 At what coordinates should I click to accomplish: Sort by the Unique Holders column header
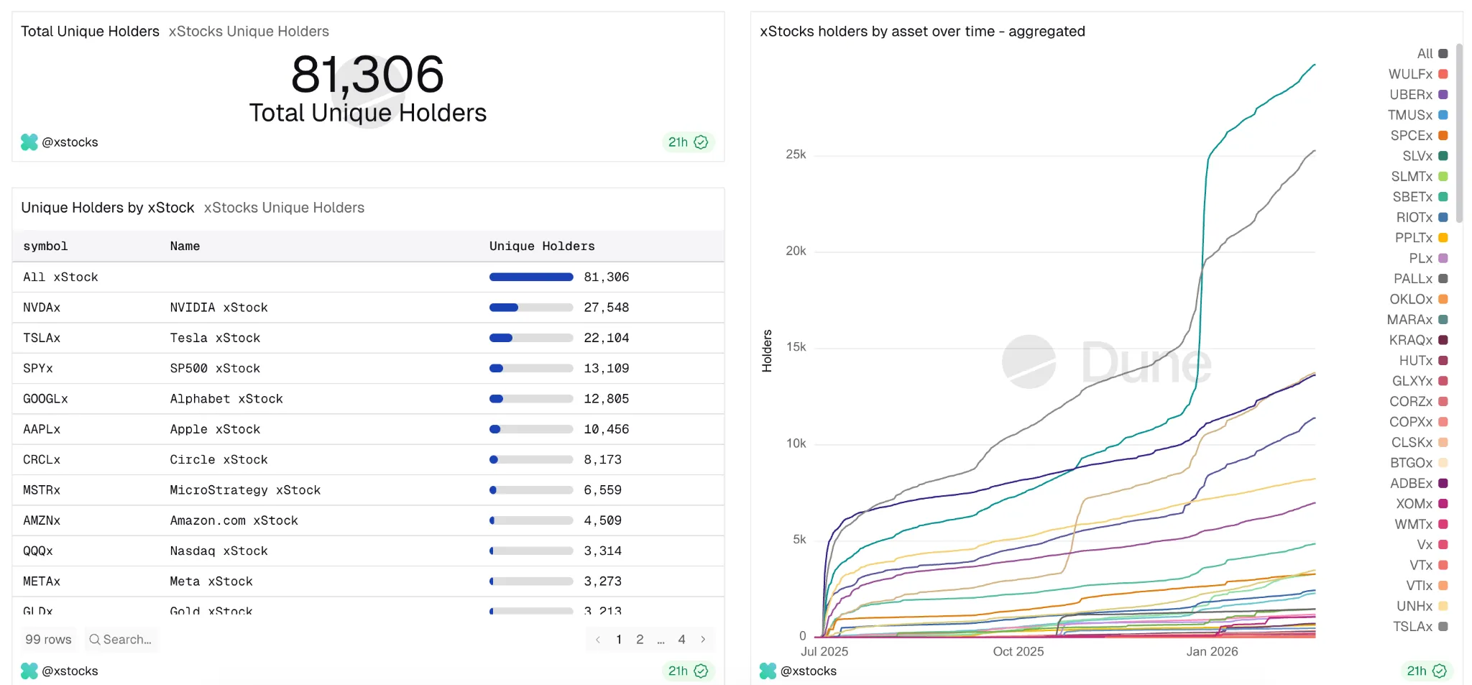click(542, 246)
